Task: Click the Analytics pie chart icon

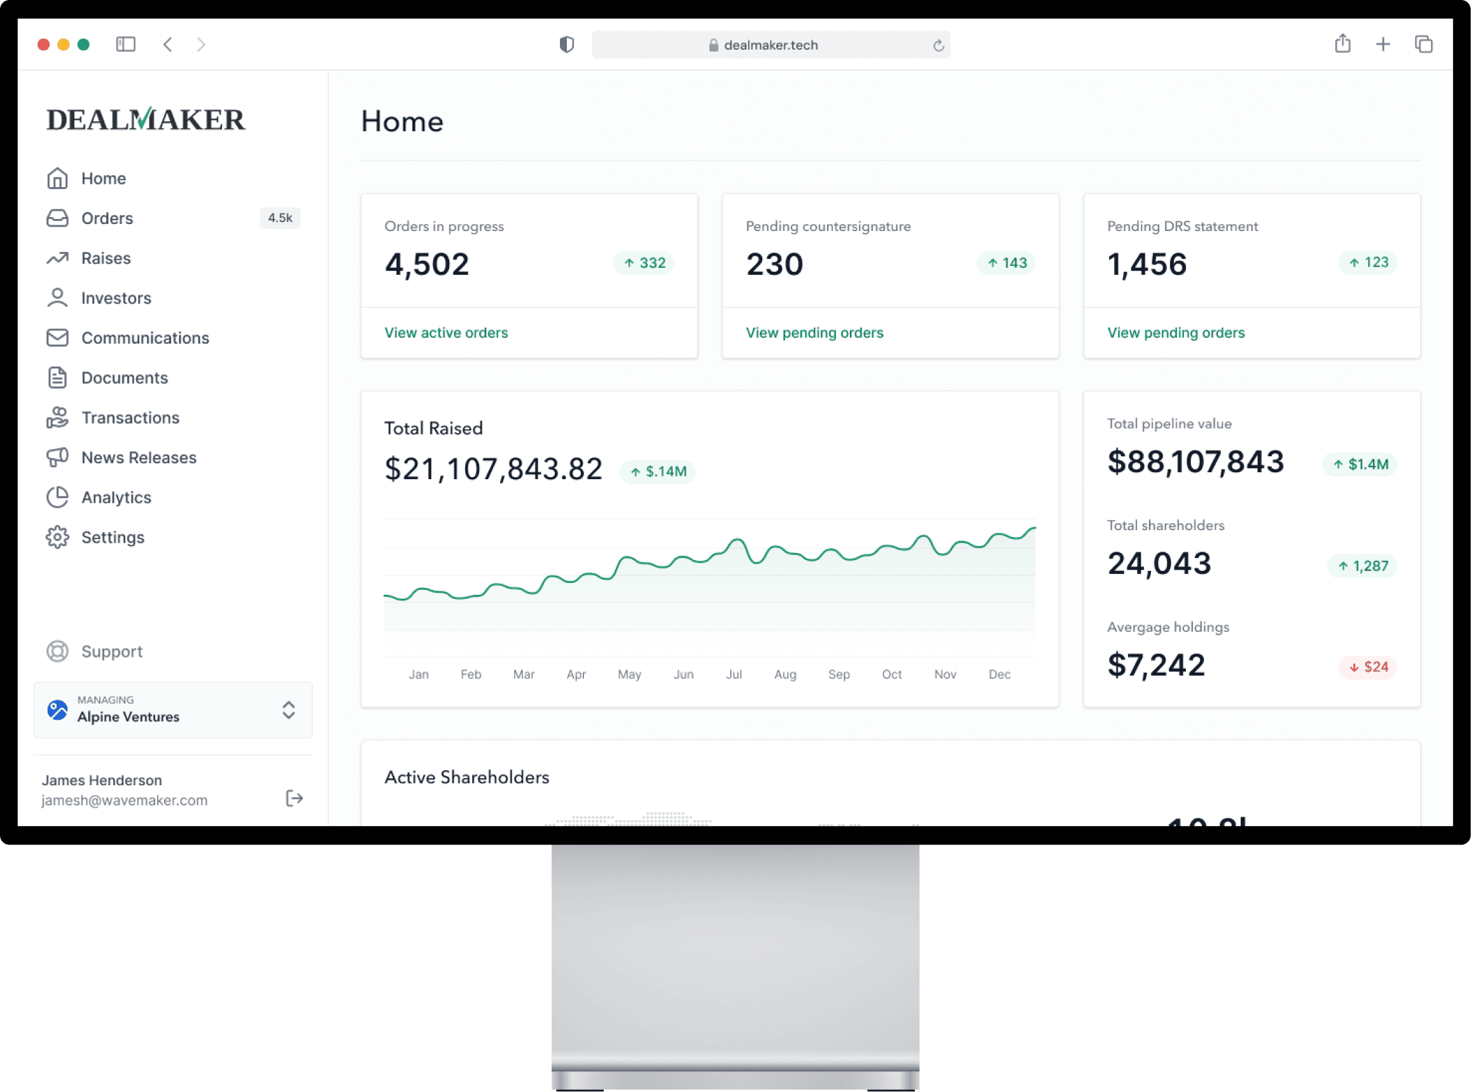Action: pyautogui.click(x=57, y=497)
